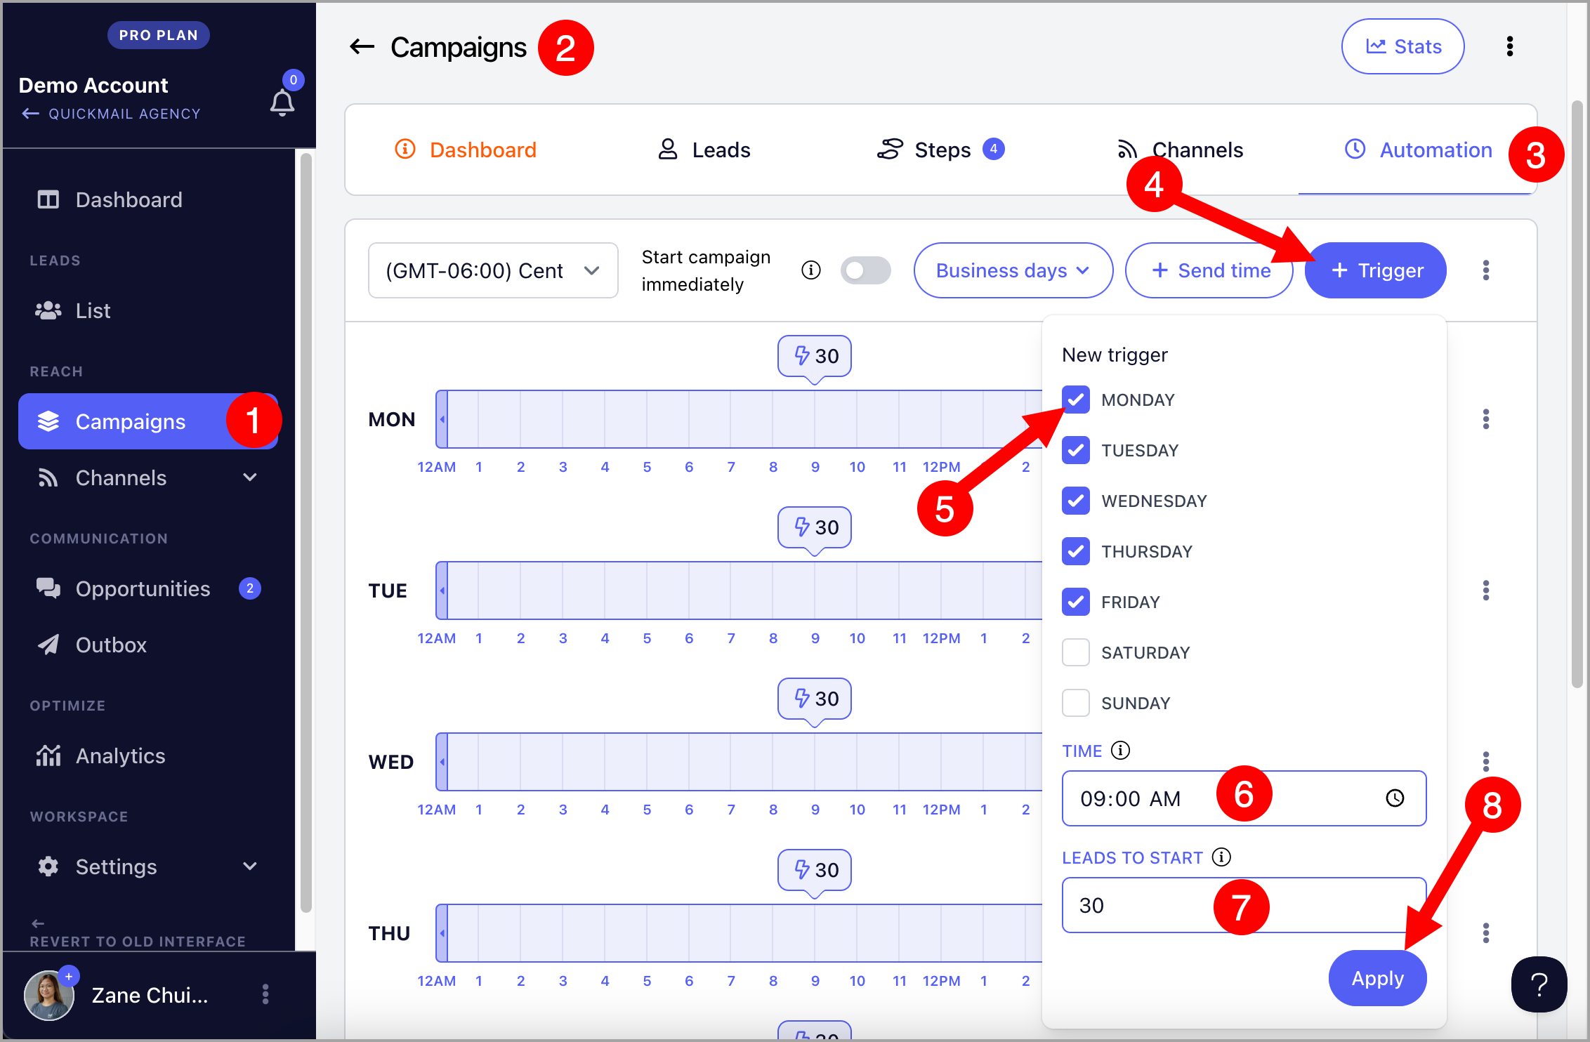Image resolution: width=1590 pixels, height=1042 pixels.
Task: Switch to campaign Dashboard tab
Action: pos(466,150)
